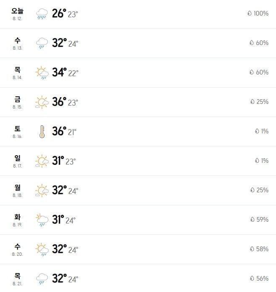276x292 pixels.
Task: Click the heavy rain icon for today 8.12
Action: coord(42,14)
